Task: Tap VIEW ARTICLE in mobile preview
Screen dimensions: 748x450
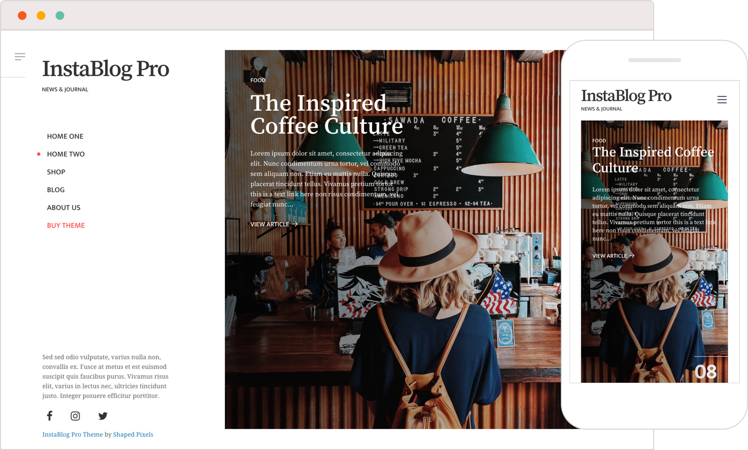Action: point(613,256)
